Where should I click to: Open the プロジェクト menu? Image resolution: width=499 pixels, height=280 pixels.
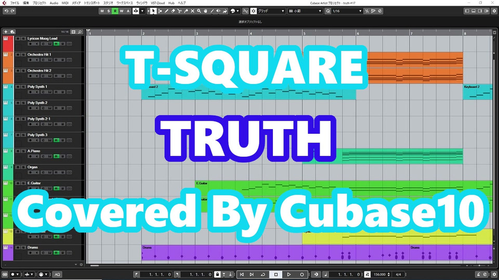40,3
